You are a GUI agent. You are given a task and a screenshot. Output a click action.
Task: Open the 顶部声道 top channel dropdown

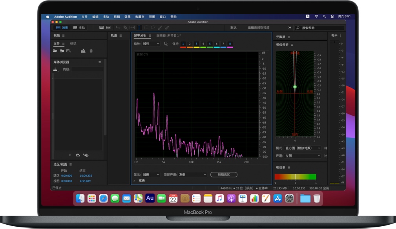(192, 175)
